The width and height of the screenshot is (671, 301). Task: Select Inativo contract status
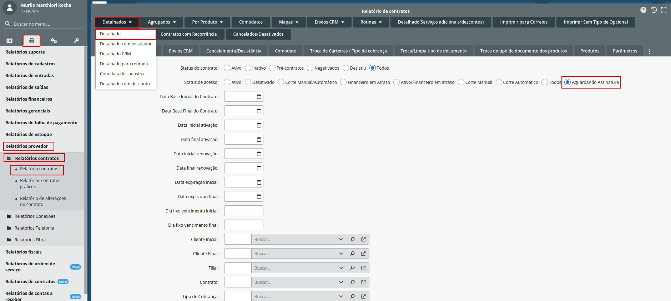click(x=248, y=68)
